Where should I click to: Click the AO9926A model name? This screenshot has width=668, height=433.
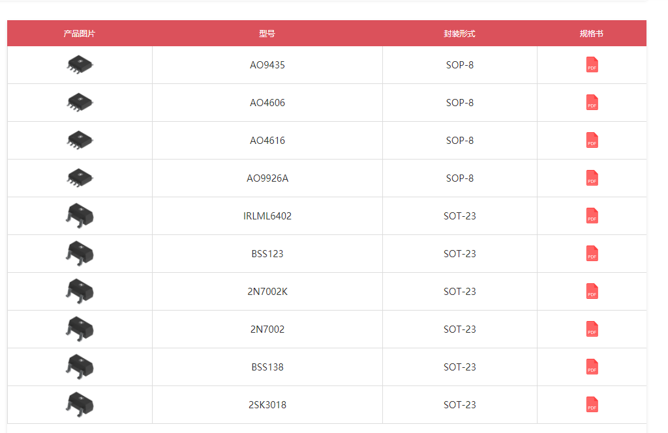267,178
